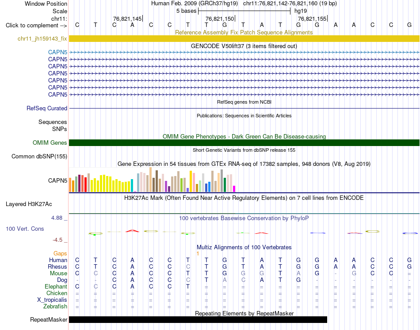Click the cyan bar in GTEx expression chart
Viewport: 420px width, 330px height.
(x=132, y=185)
